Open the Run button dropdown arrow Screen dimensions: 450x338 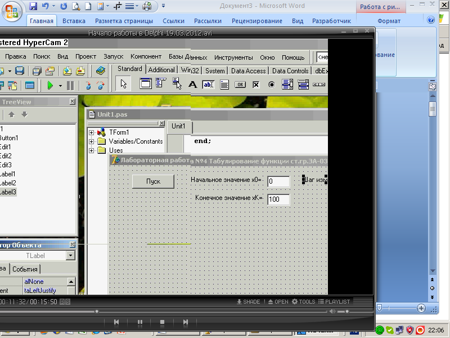[60, 86]
